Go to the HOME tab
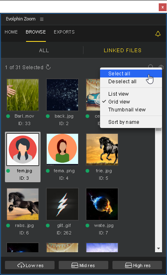167x275 pixels. tap(11, 32)
